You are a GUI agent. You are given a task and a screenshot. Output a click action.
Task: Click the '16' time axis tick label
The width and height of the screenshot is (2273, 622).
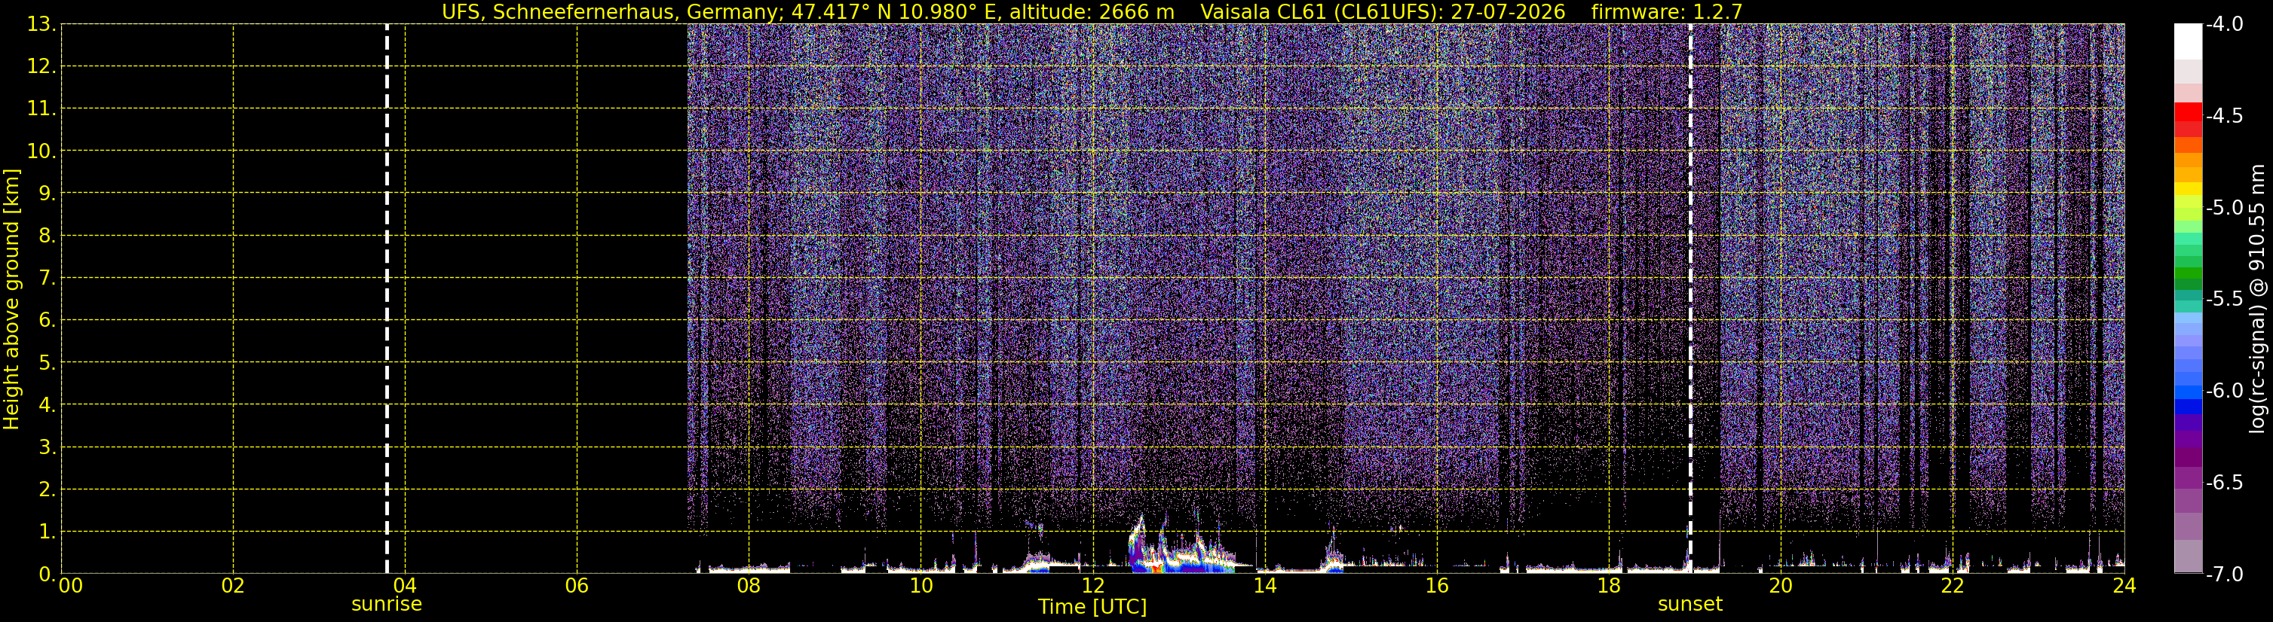(x=1438, y=587)
